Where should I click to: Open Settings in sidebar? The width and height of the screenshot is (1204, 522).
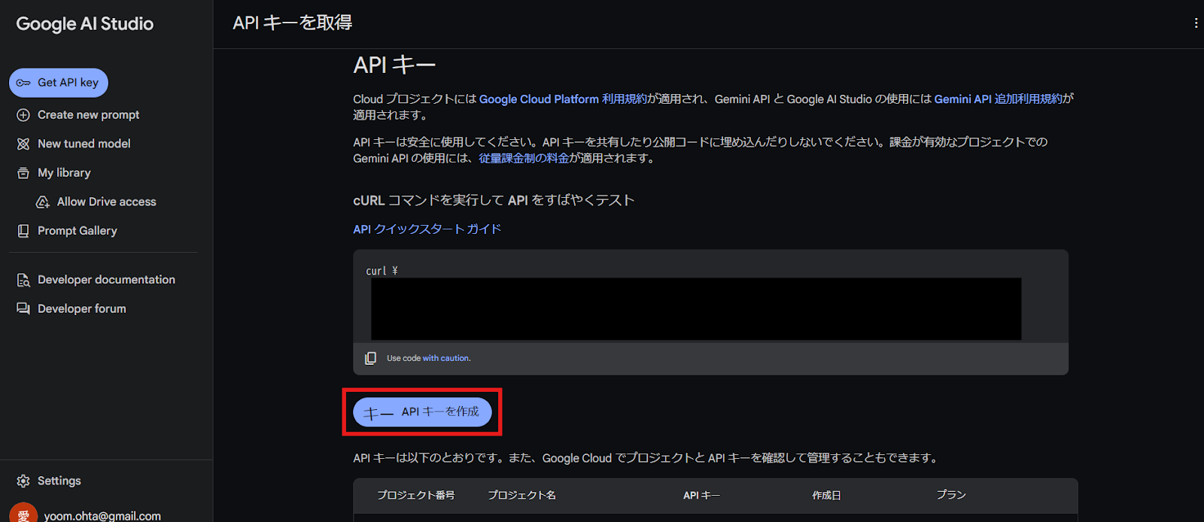(x=59, y=481)
